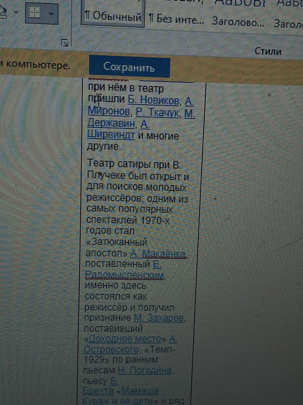Click the word признание in the document
The image size is (303, 405).
click(108, 318)
